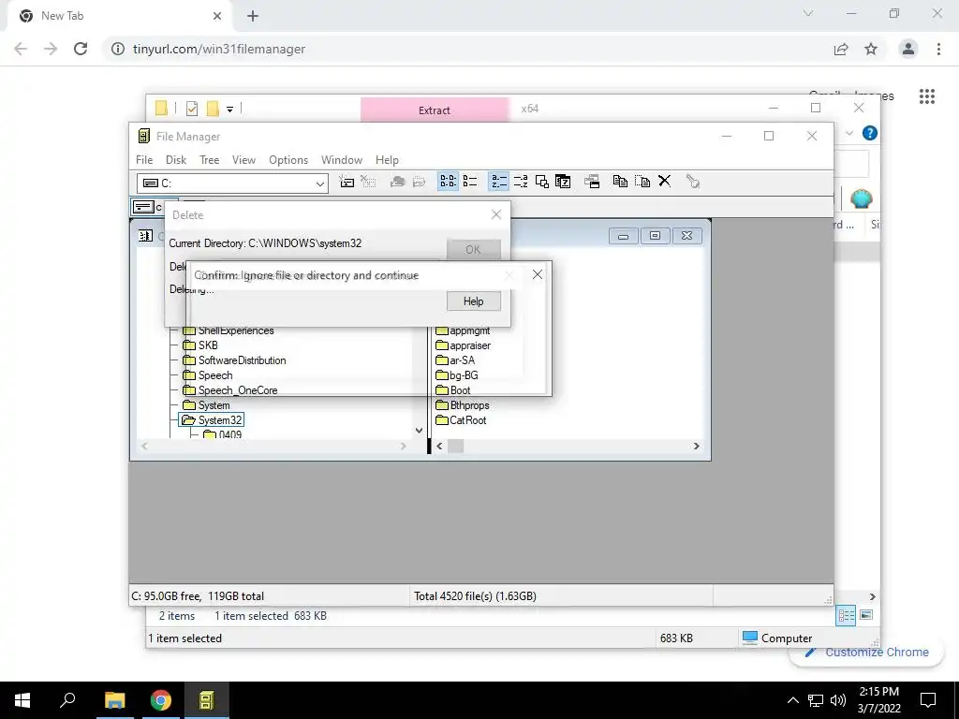Select the SKB folder in the tree
Screen dimensions: 959x719
point(200,345)
